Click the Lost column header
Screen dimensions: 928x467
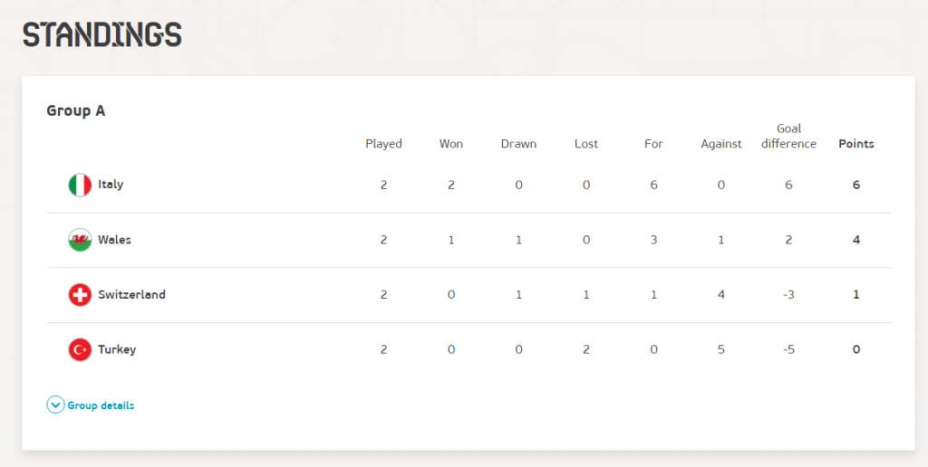586,144
